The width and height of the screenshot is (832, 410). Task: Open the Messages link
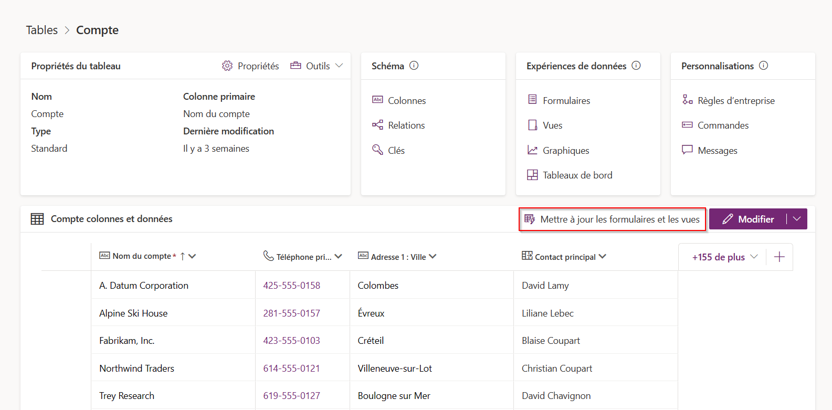[x=718, y=150]
